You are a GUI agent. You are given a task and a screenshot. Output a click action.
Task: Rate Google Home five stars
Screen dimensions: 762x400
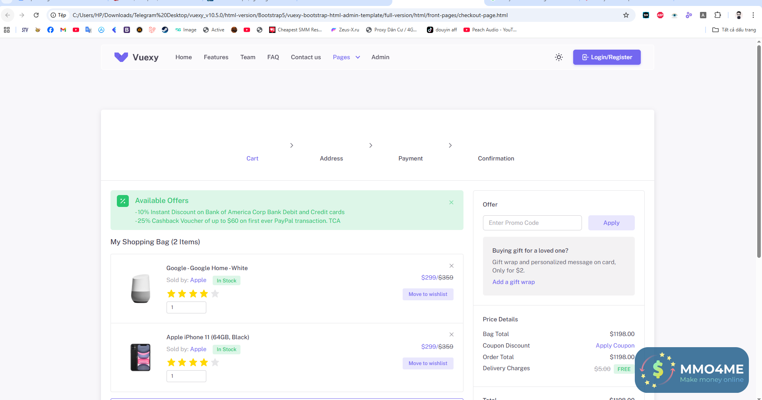coord(215,294)
